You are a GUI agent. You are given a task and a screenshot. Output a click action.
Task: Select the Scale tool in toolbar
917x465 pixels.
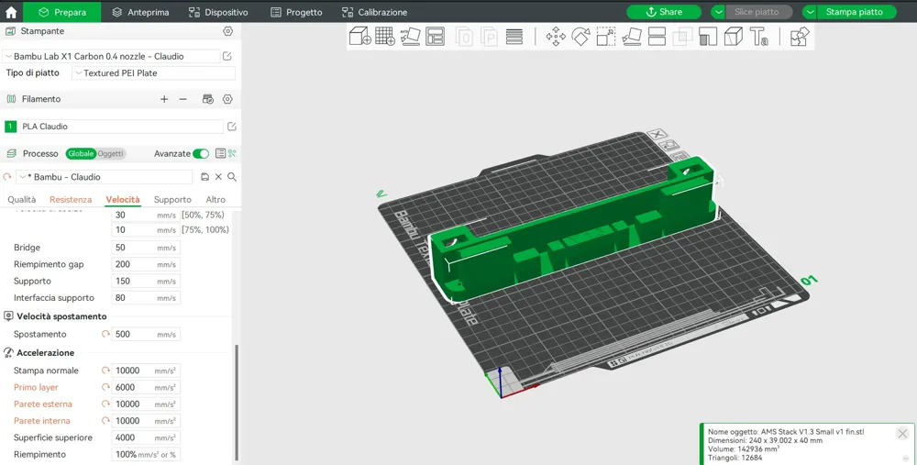pyautogui.click(x=606, y=37)
